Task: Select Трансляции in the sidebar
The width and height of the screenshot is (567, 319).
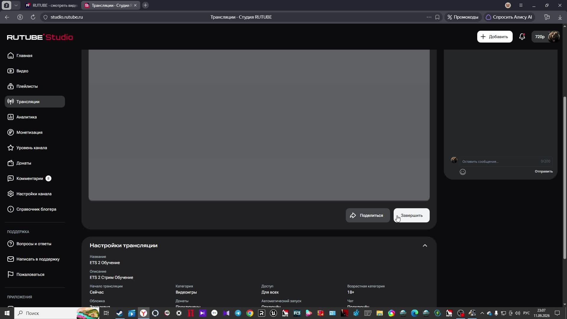Action: pyautogui.click(x=35, y=102)
